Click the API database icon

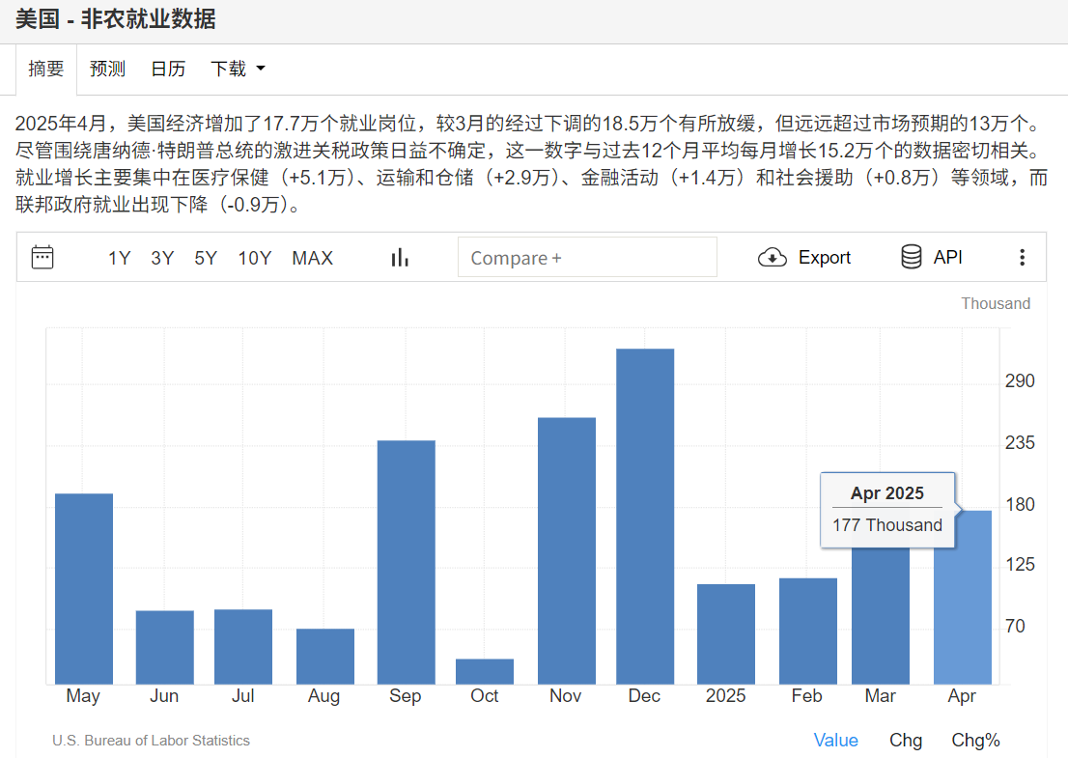[912, 257]
